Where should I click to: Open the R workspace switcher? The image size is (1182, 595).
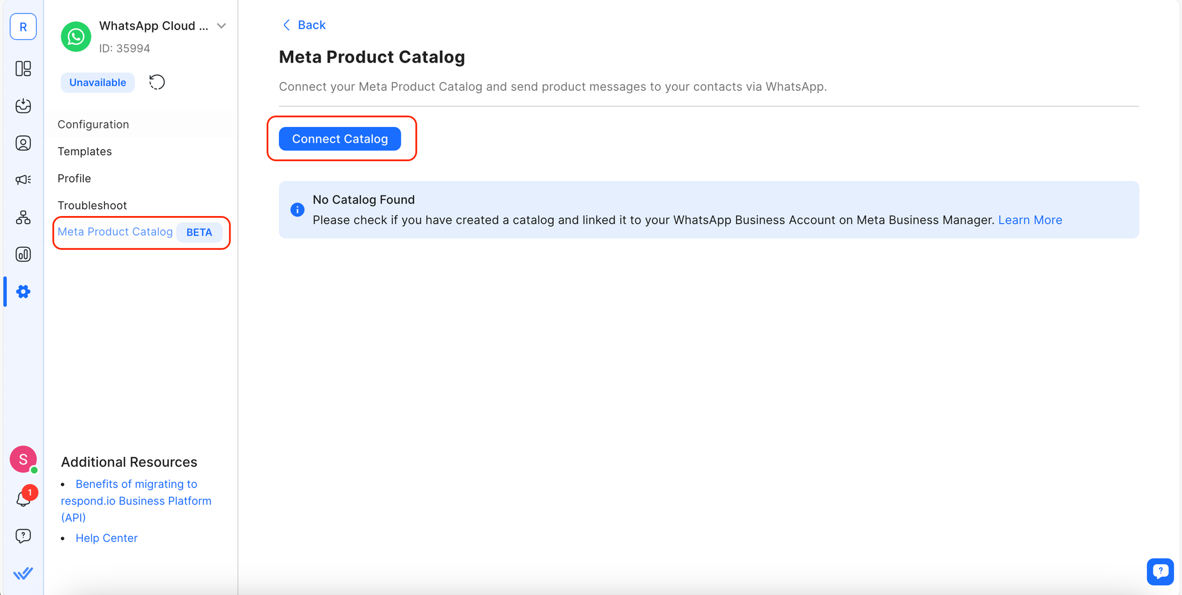[x=23, y=27]
